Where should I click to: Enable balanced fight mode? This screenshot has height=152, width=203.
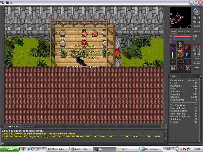(x=195, y=50)
